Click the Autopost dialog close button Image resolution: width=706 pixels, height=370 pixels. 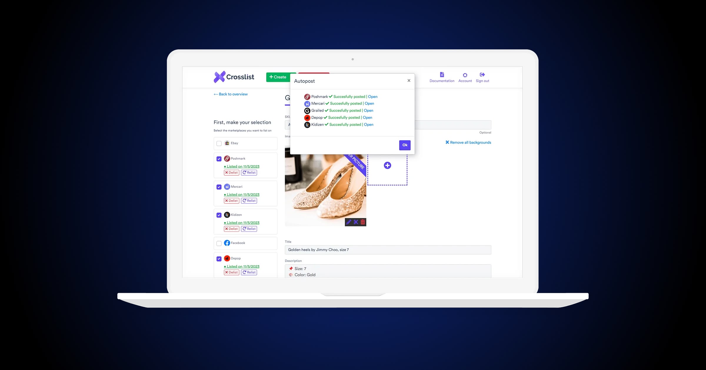tap(409, 81)
